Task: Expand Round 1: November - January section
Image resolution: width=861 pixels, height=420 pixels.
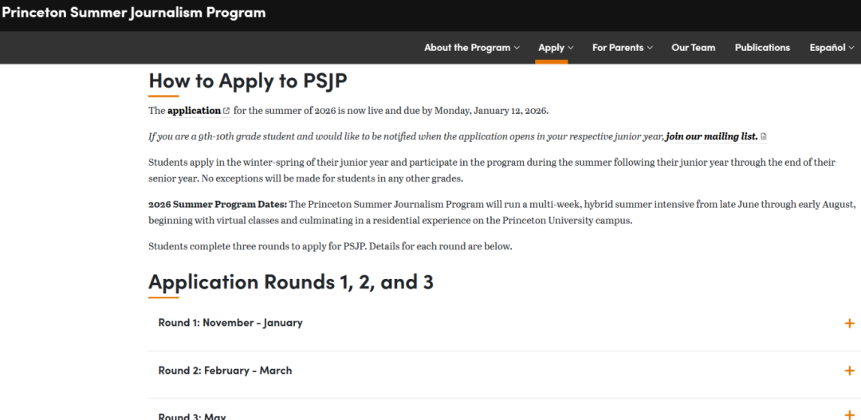Action: click(230, 323)
